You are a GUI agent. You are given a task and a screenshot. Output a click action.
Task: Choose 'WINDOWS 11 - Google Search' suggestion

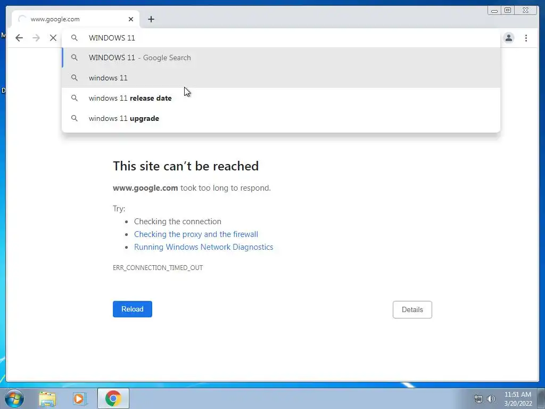pos(281,58)
